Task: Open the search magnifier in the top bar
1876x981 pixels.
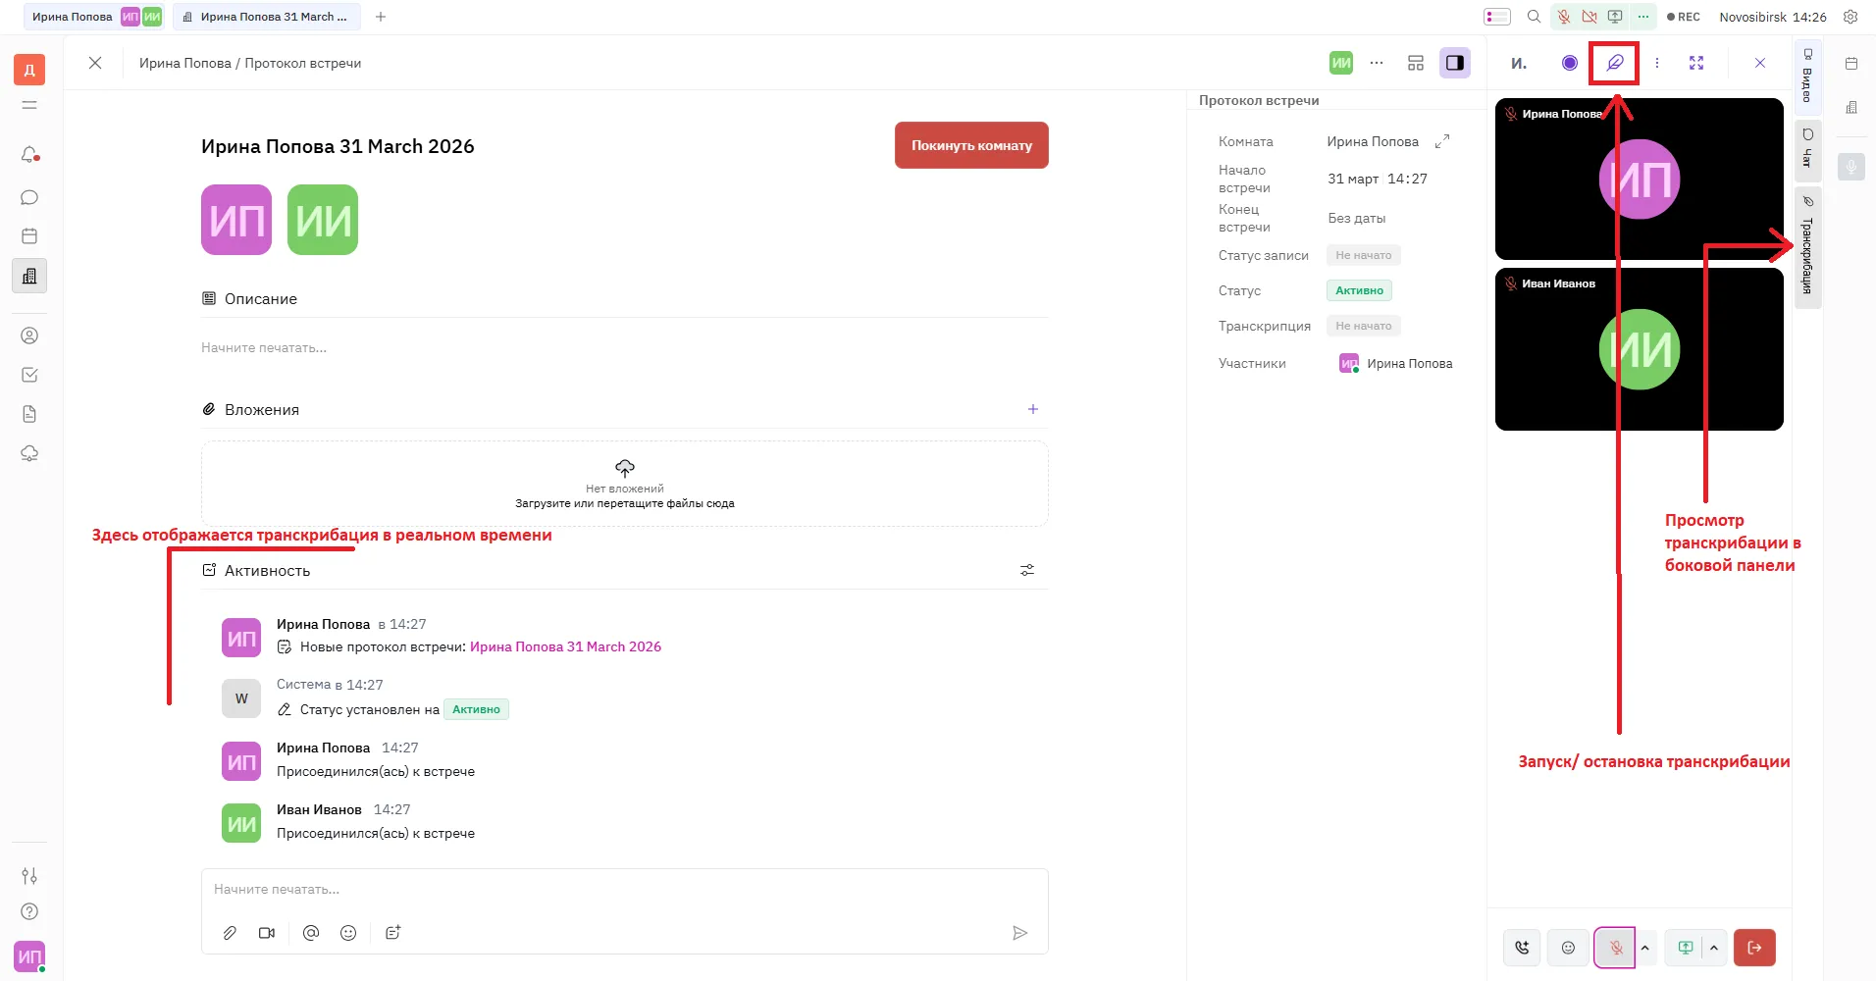Action: tap(1534, 17)
